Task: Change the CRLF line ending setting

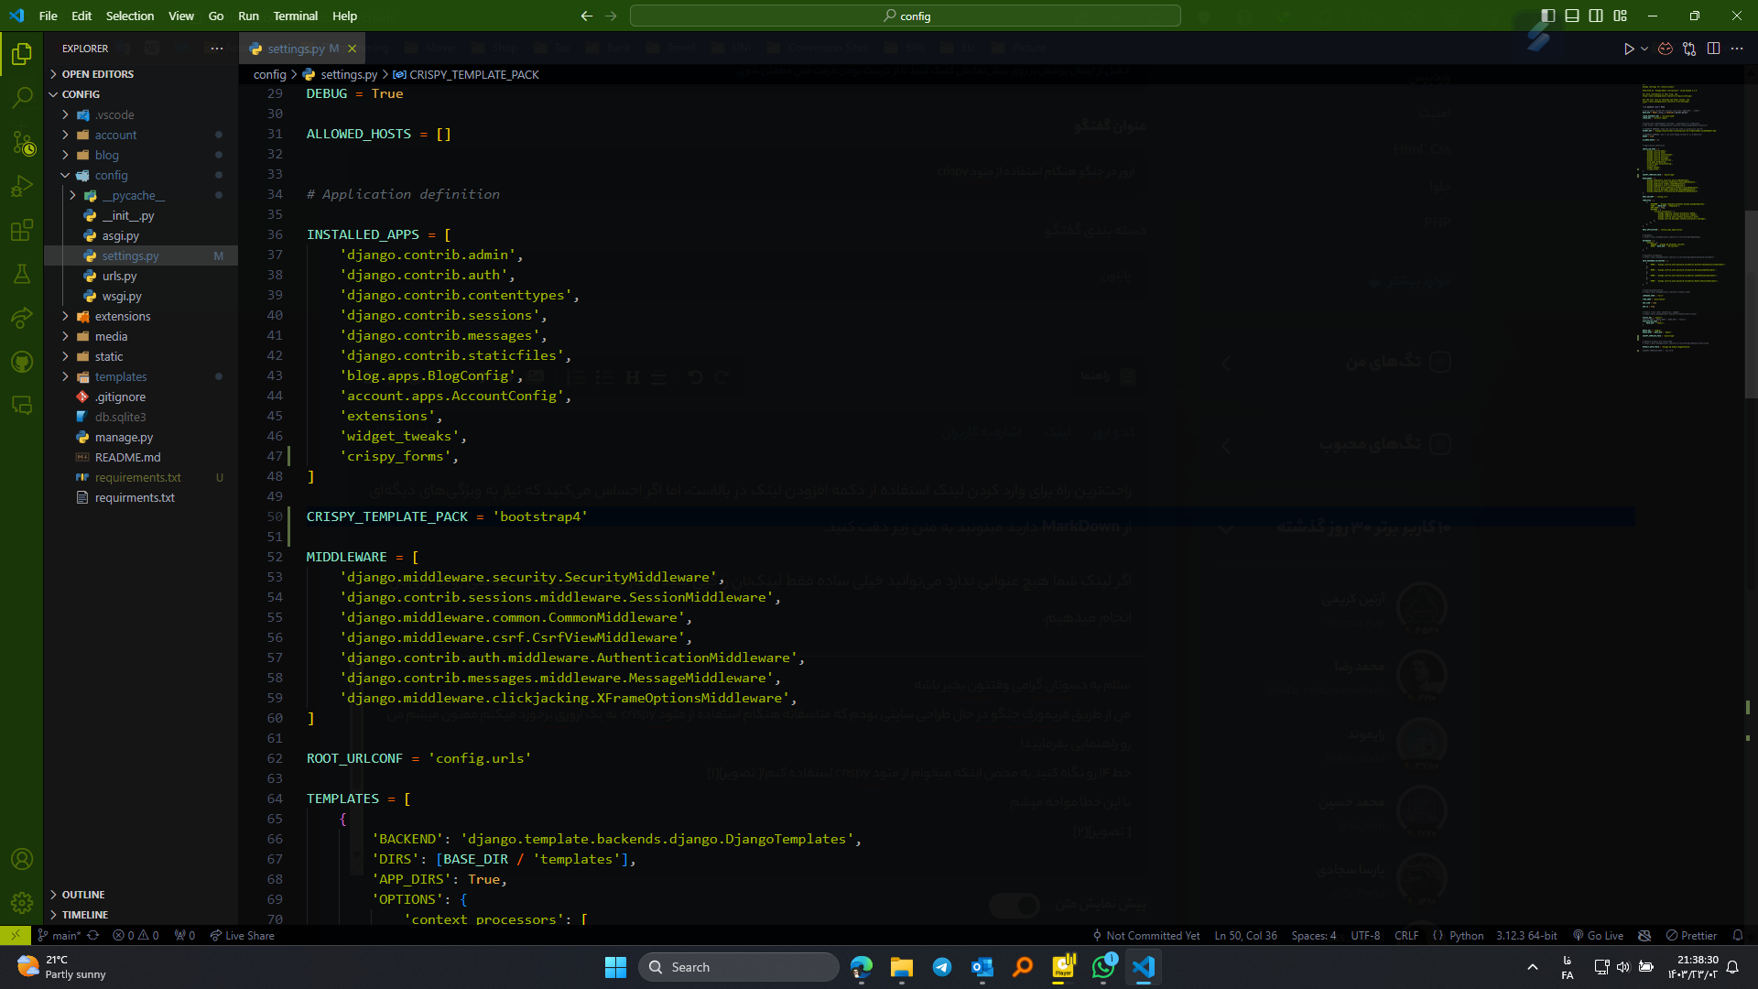Action: click(x=1405, y=935)
